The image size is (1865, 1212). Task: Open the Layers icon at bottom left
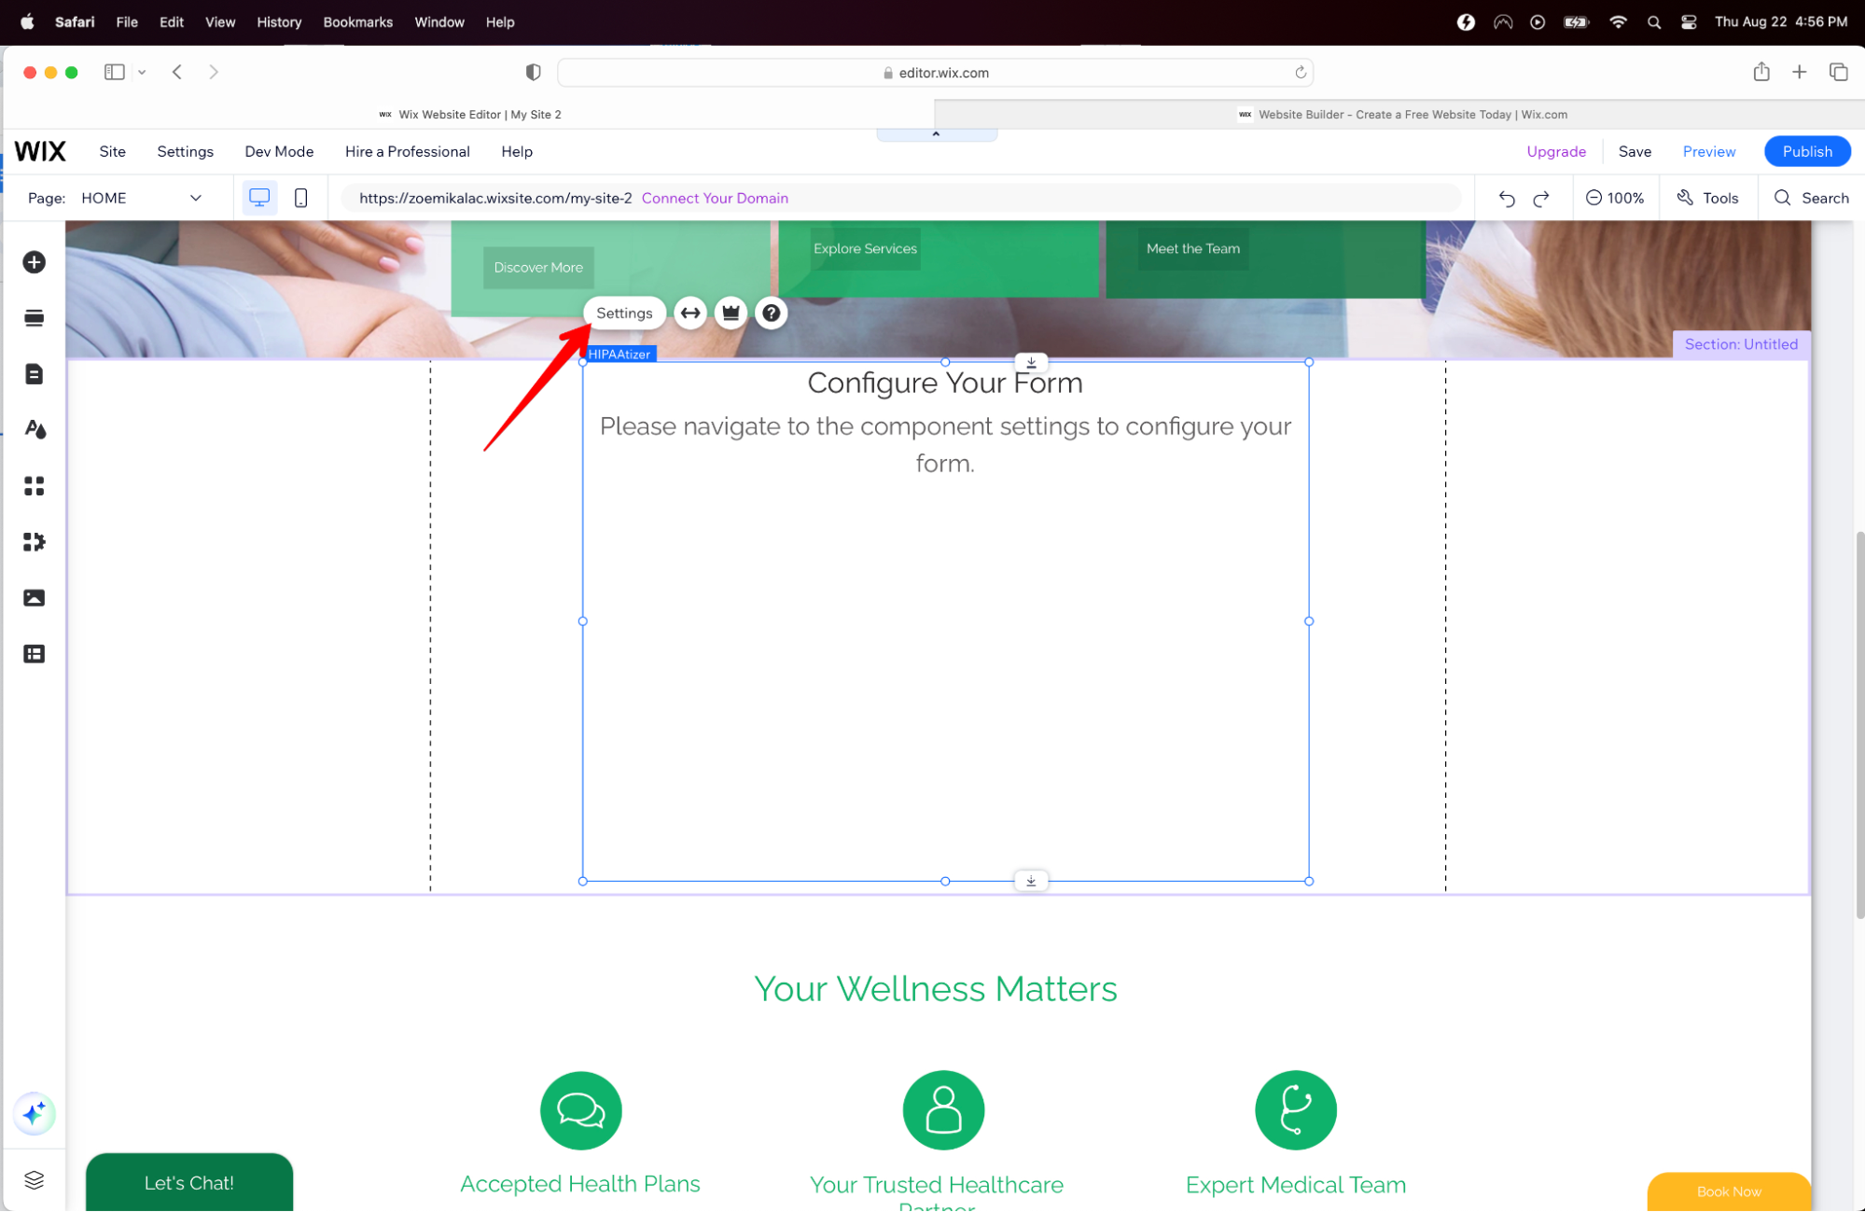[35, 1179]
